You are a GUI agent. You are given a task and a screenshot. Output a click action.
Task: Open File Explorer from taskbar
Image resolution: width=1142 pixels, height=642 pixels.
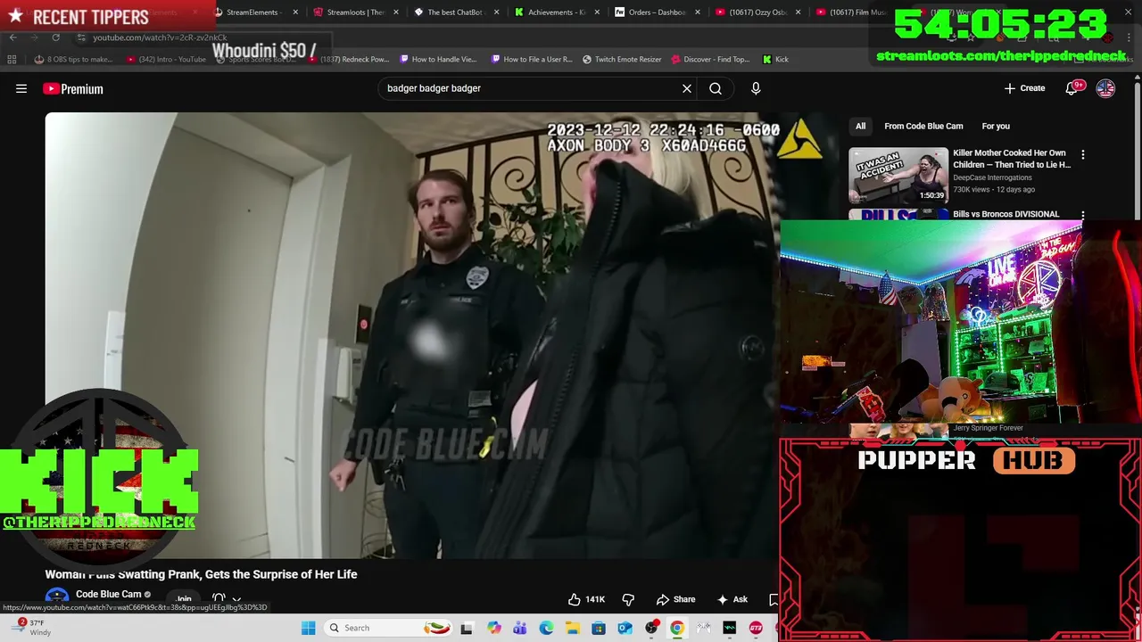click(572, 628)
